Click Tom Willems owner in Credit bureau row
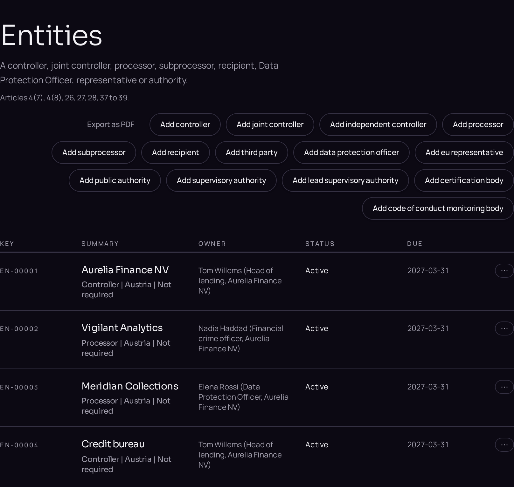This screenshot has width=514, height=487. [x=240, y=455]
